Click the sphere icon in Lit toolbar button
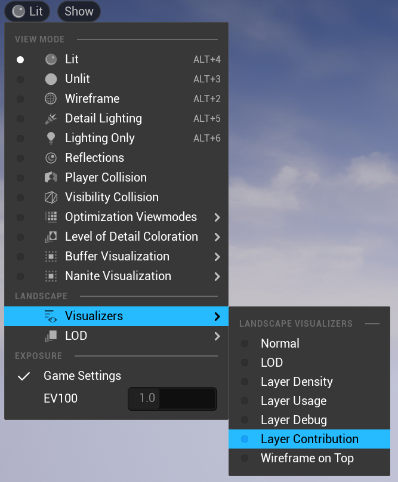Screen dimensions: 398x482 [x=18, y=12]
